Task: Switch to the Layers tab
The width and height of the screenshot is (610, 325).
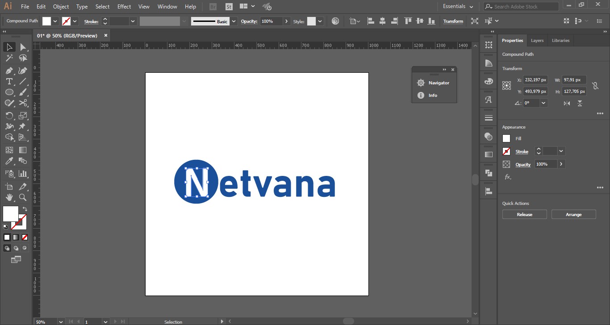Action: pyautogui.click(x=537, y=41)
